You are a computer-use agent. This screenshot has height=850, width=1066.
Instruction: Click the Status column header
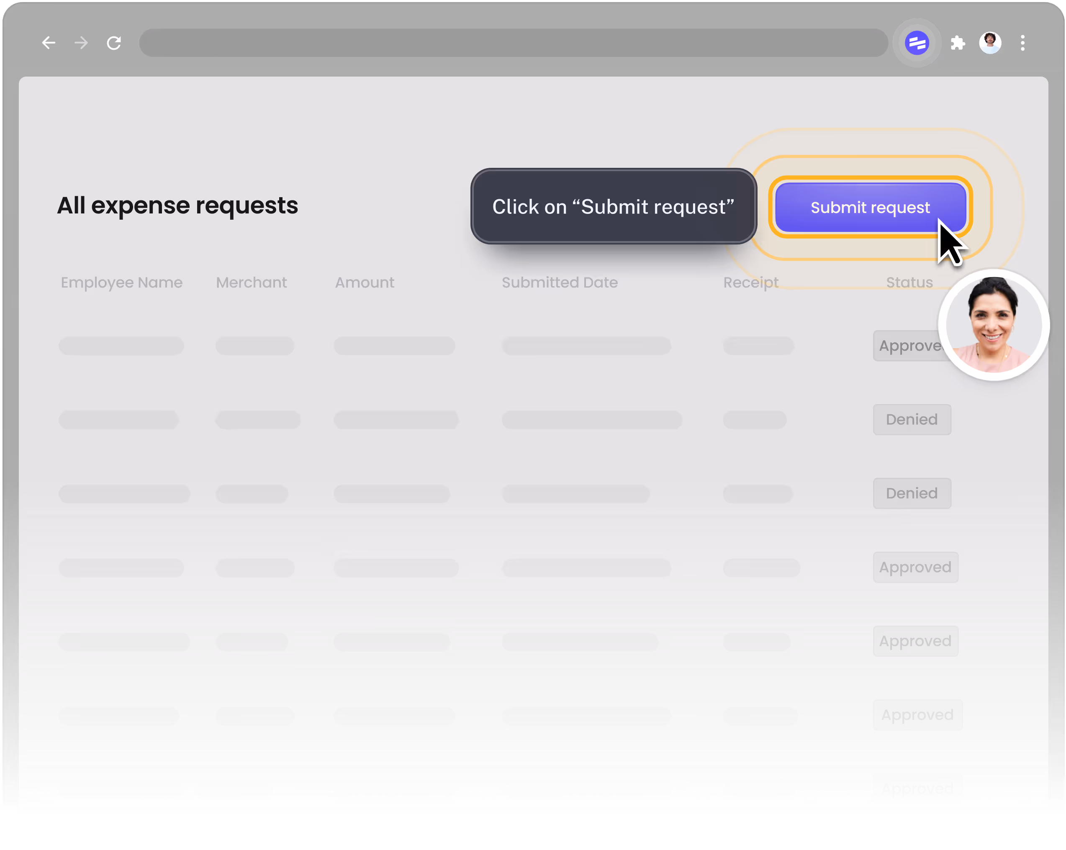tap(909, 282)
